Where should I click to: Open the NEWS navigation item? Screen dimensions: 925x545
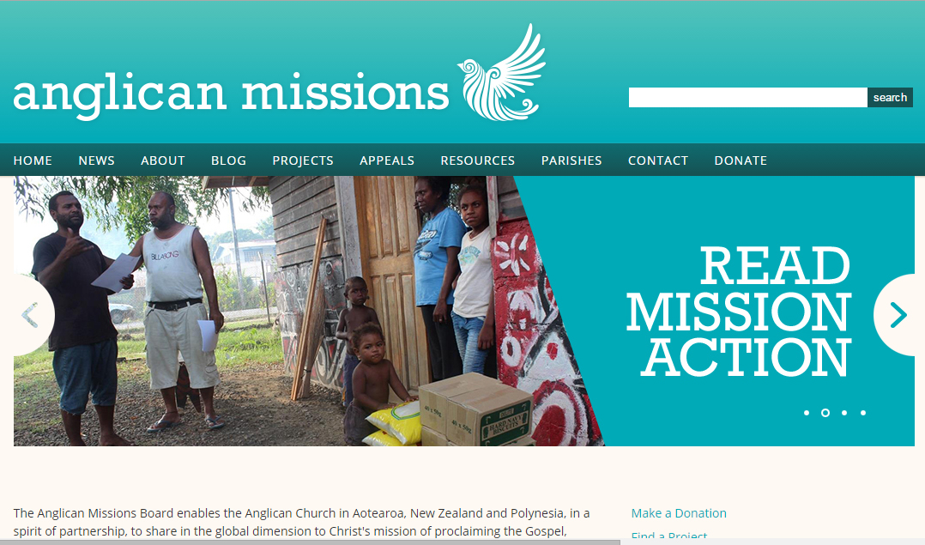(97, 160)
